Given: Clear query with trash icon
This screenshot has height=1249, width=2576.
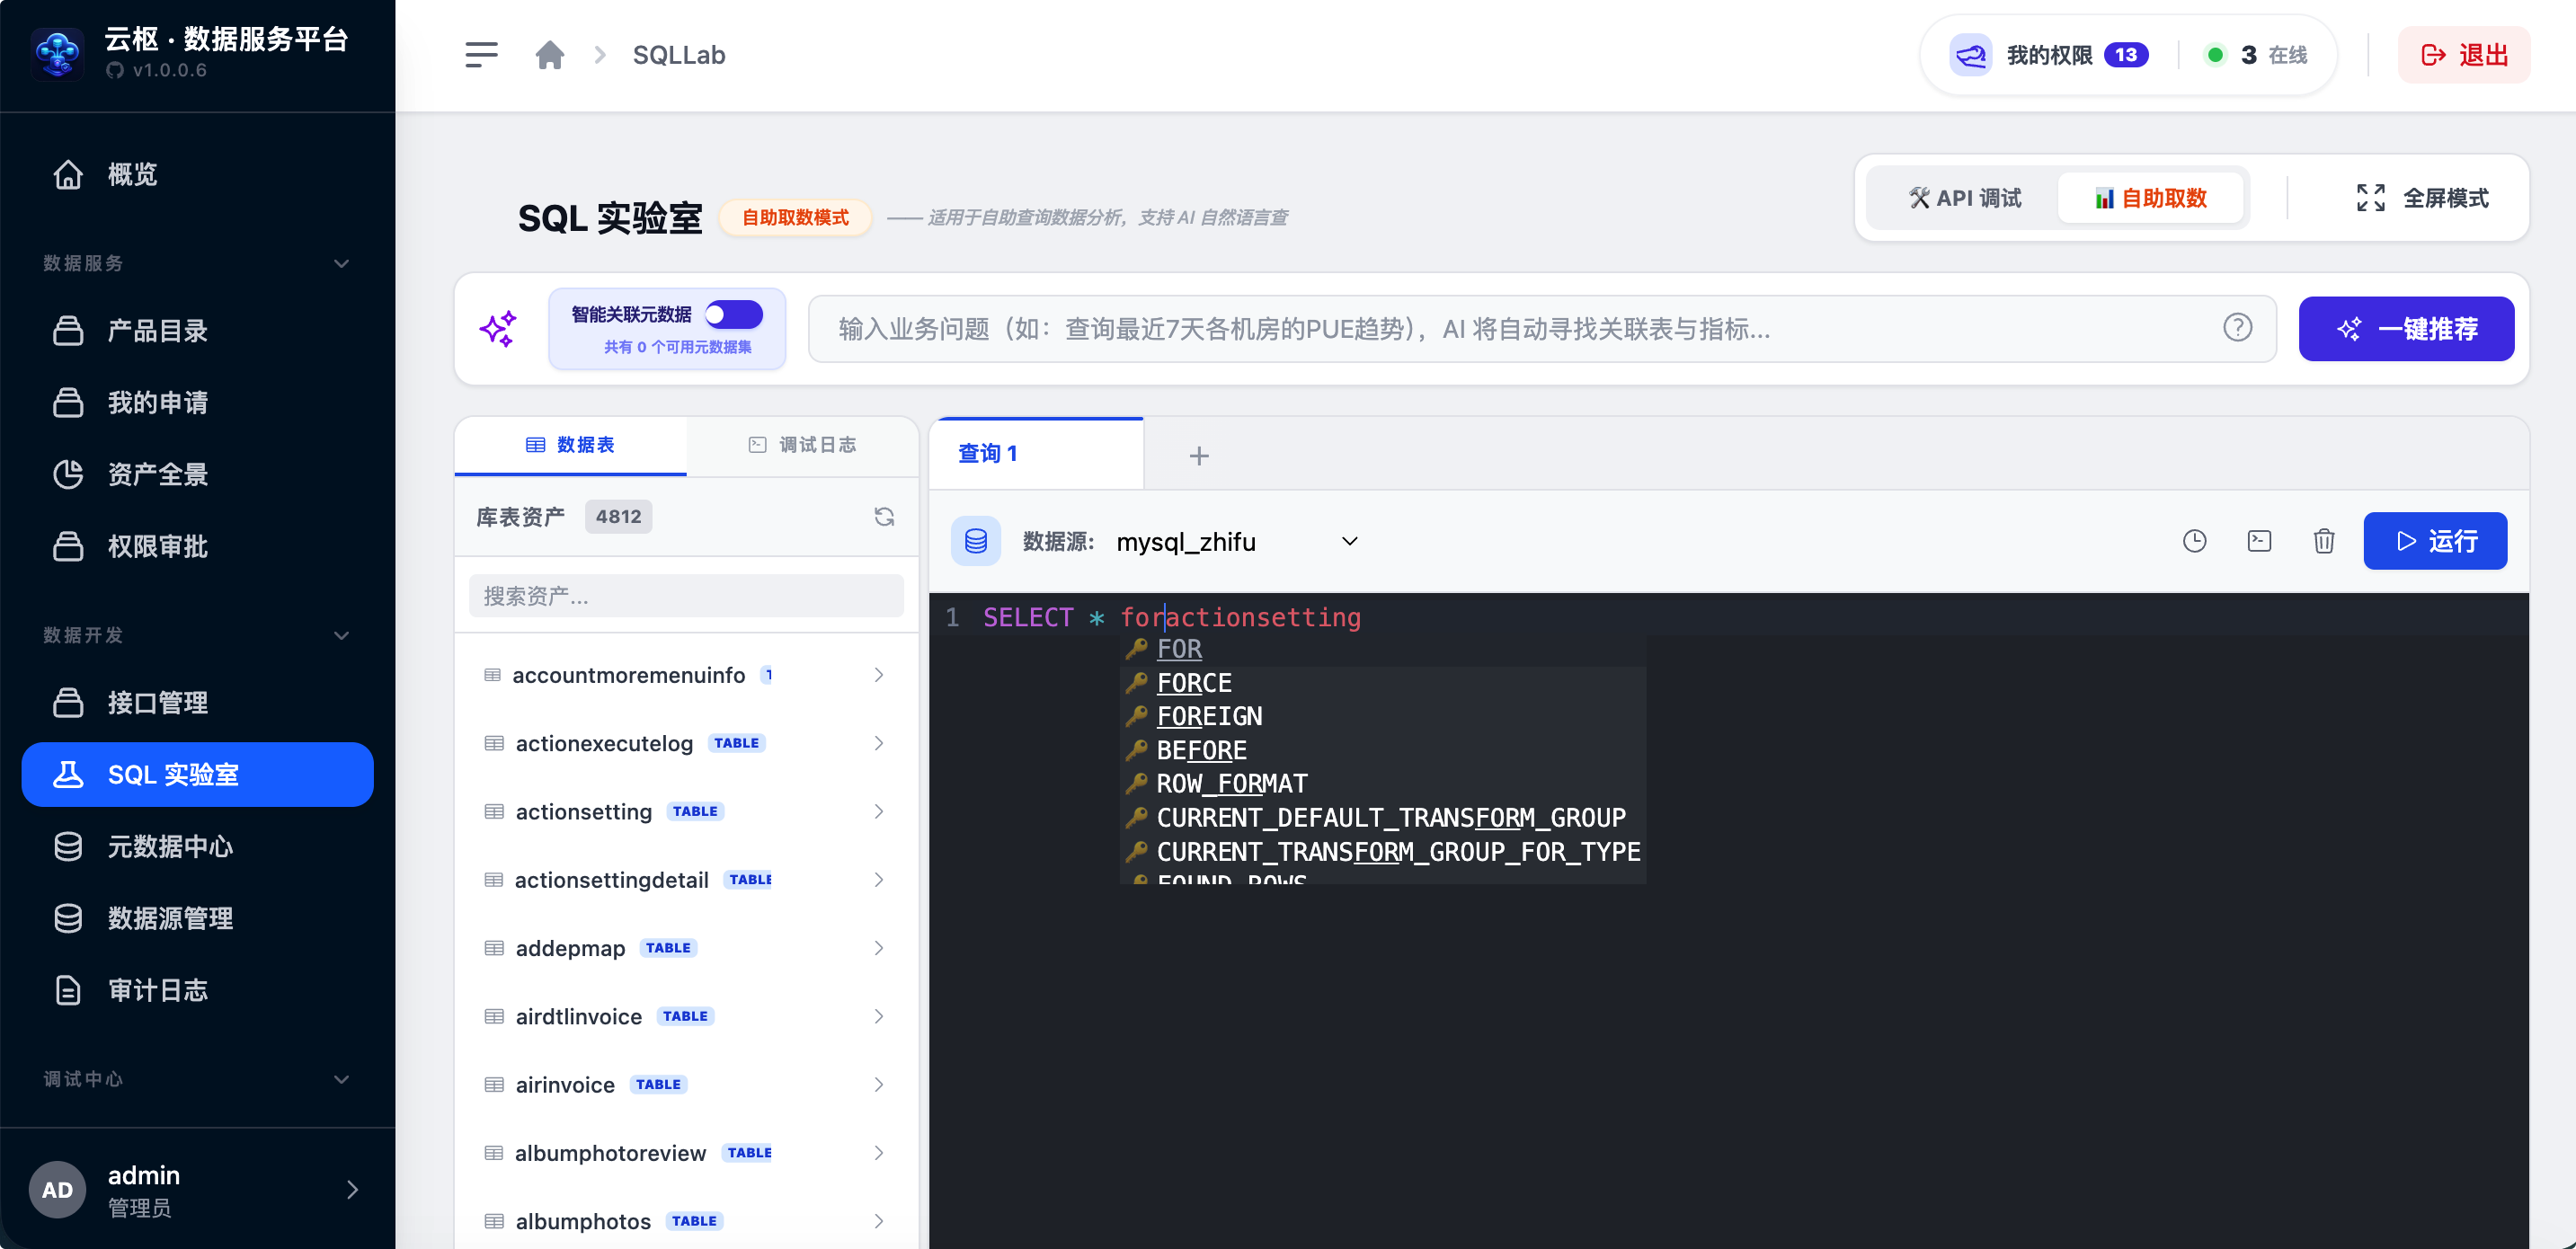Looking at the screenshot, I should [x=2324, y=541].
